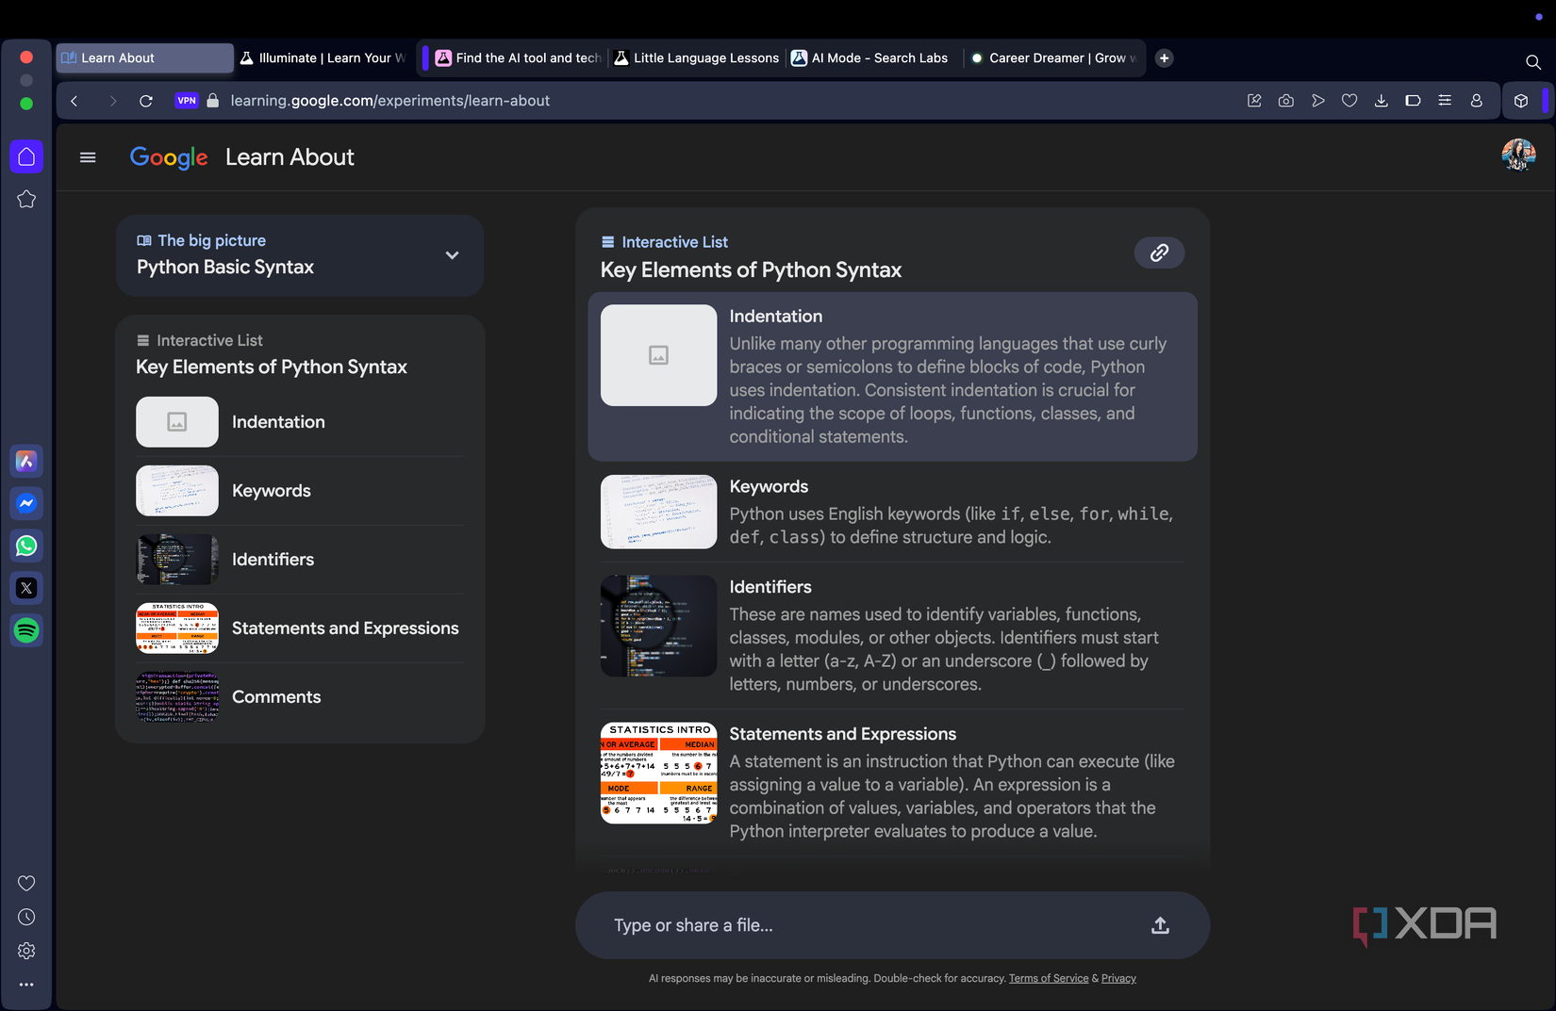The image size is (1556, 1011).
Task: Open the sidebar home icon
Action: pyautogui.click(x=26, y=156)
